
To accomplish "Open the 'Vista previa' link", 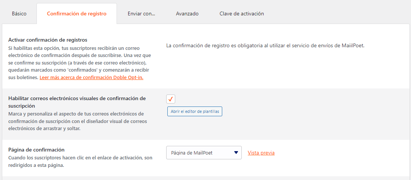I will click(x=261, y=153).
